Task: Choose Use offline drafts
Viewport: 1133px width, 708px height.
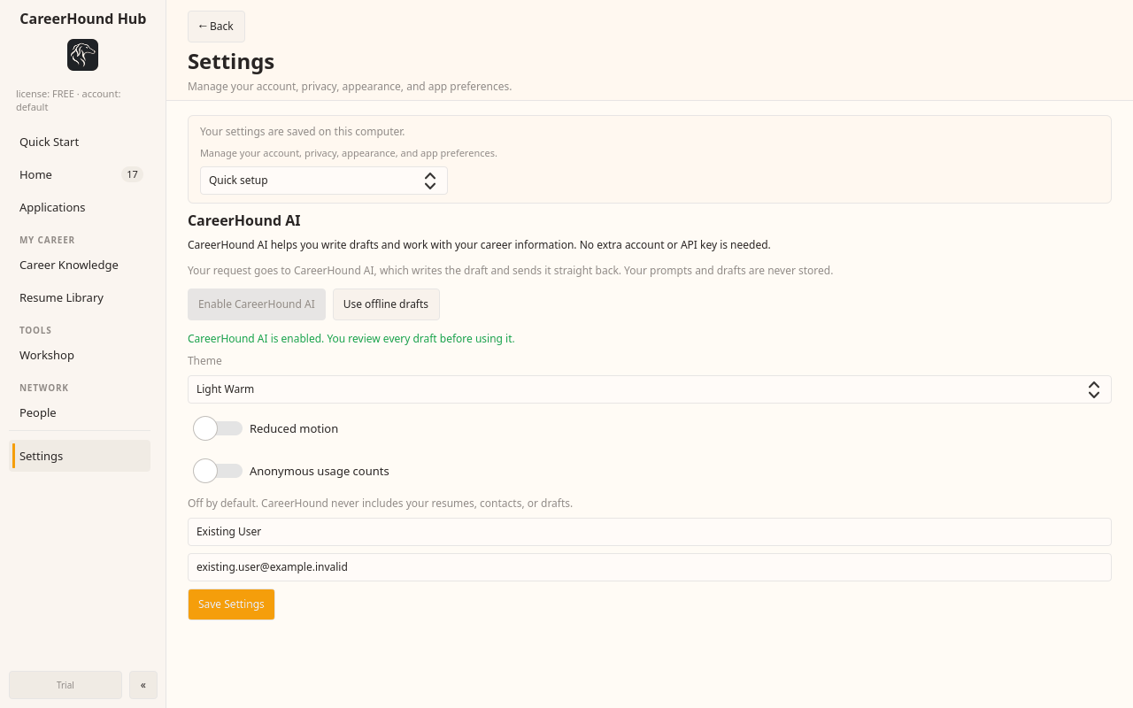Action: 386,304
